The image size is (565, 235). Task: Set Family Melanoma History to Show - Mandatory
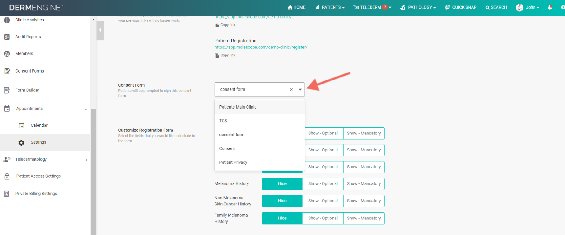364,218
